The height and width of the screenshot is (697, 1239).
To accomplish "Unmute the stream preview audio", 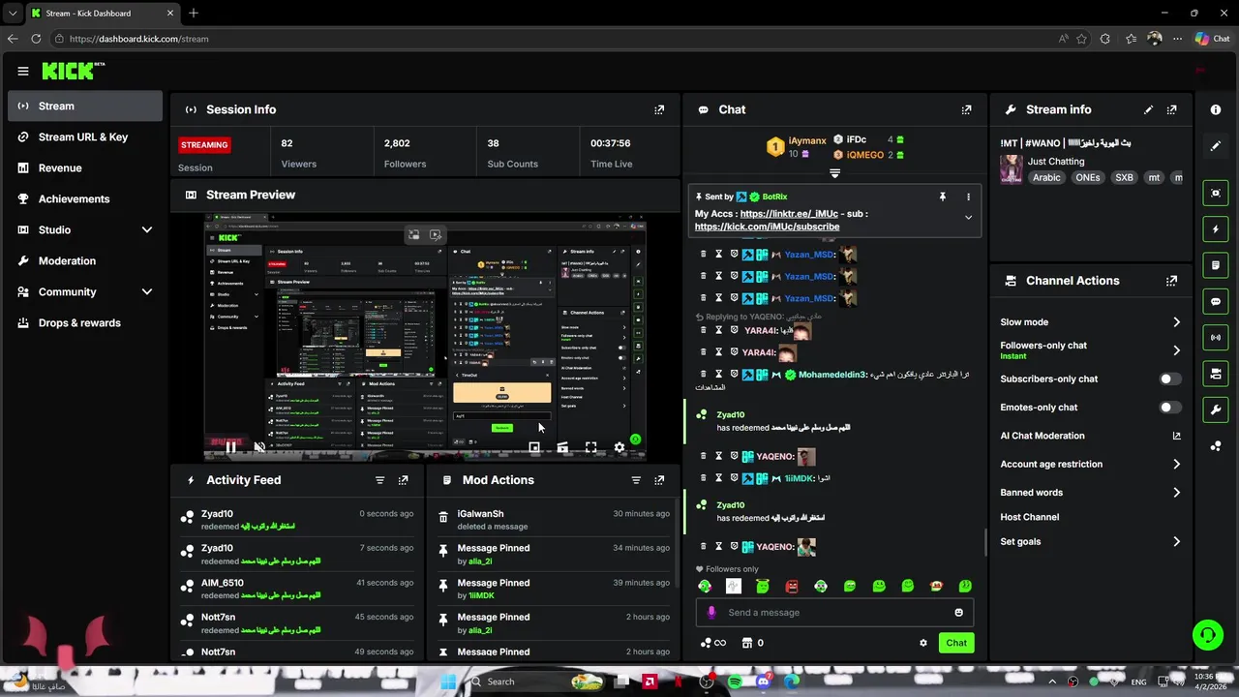I will pyautogui.click(x=259, y=447).
